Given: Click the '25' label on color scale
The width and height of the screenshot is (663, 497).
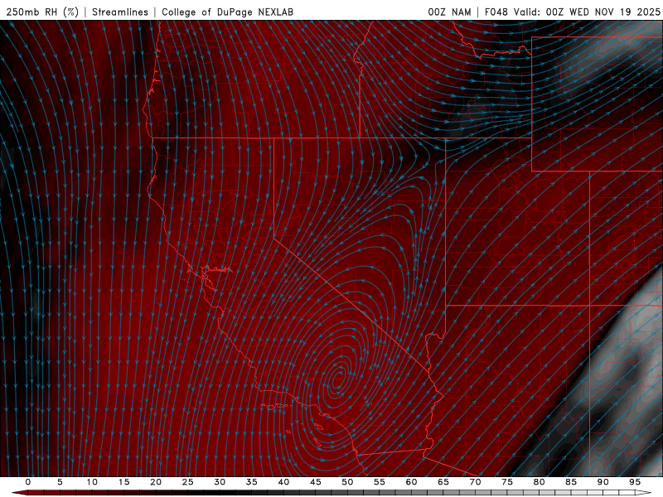Looking at the screenshot, I should (188, 482).
